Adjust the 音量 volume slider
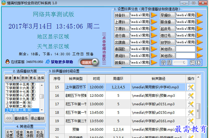 pos(180,62)
